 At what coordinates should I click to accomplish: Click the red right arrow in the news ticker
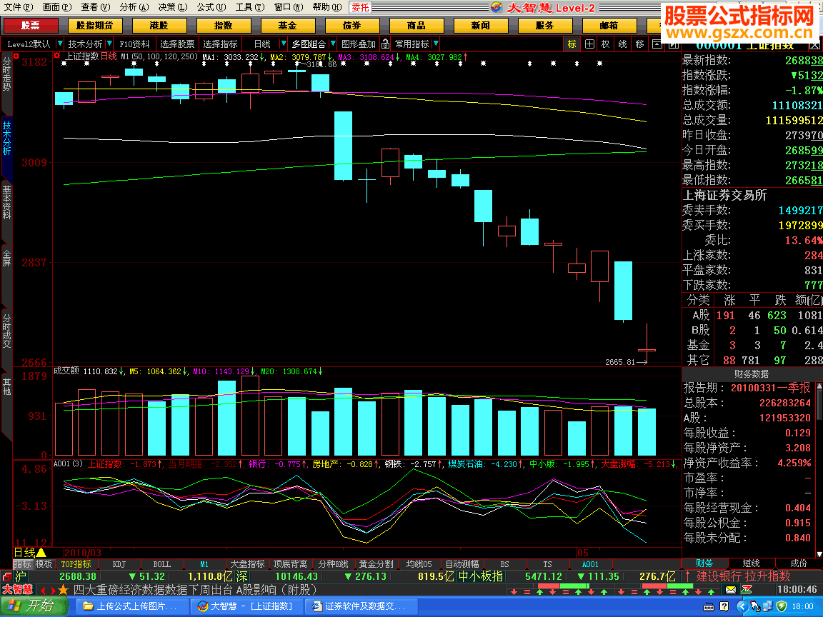tap(53, 591)
